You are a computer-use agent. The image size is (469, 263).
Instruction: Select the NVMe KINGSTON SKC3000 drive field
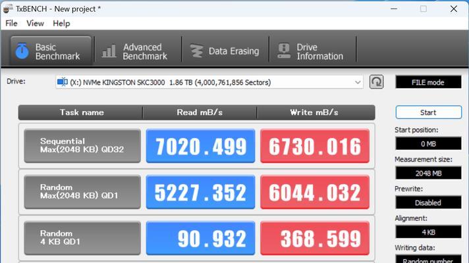click(x=209, y=82)
